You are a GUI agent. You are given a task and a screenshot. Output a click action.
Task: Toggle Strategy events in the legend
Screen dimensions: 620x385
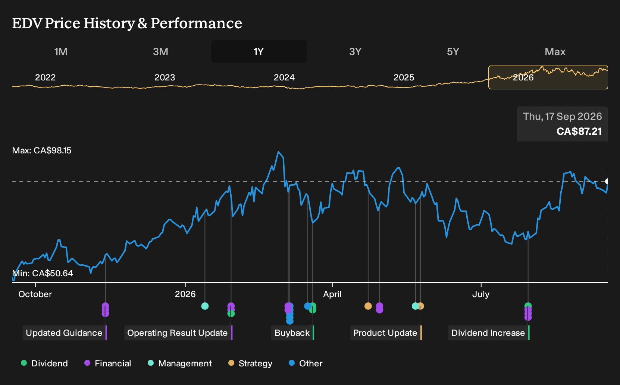pyautogui.click(x=250, y=363)
